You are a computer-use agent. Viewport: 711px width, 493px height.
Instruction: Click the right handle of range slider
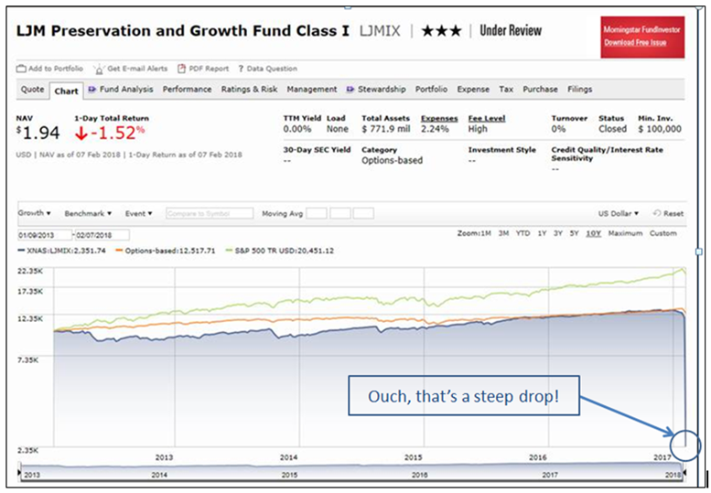(x=684, y=472)
